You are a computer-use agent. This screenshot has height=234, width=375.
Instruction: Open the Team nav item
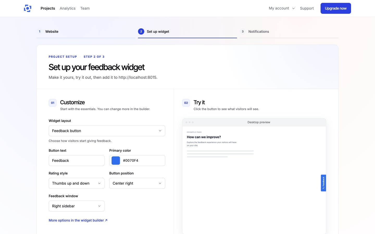pos(85,8)
